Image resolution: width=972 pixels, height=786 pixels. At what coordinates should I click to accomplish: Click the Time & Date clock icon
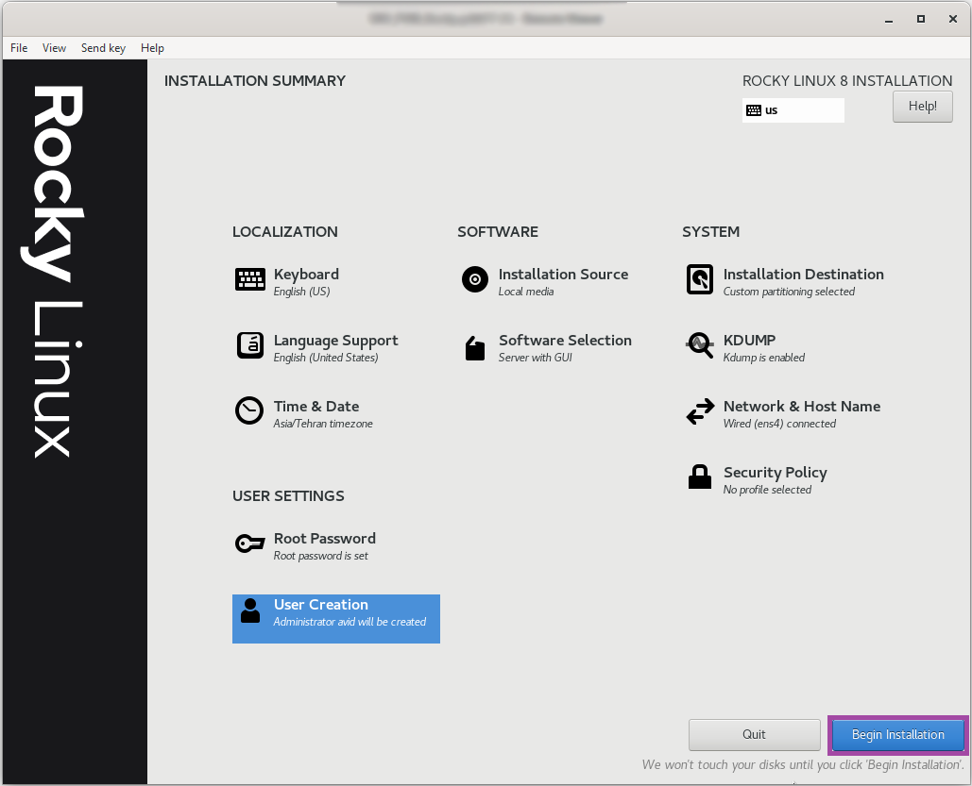click(x=249, y=410)
